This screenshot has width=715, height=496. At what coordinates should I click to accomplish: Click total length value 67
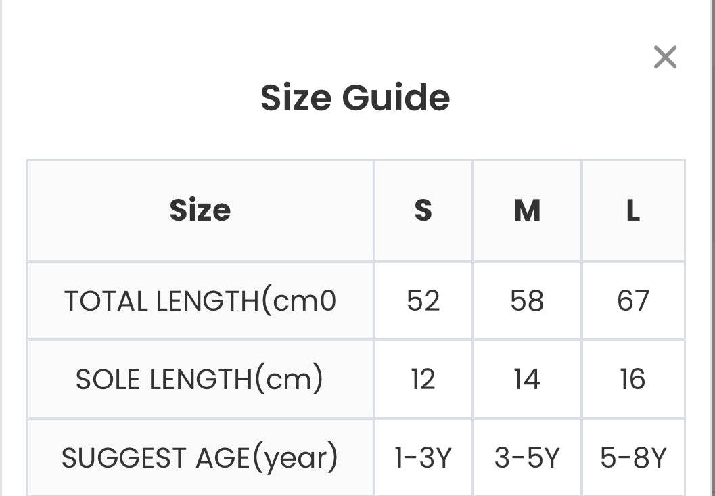point(633,300)
